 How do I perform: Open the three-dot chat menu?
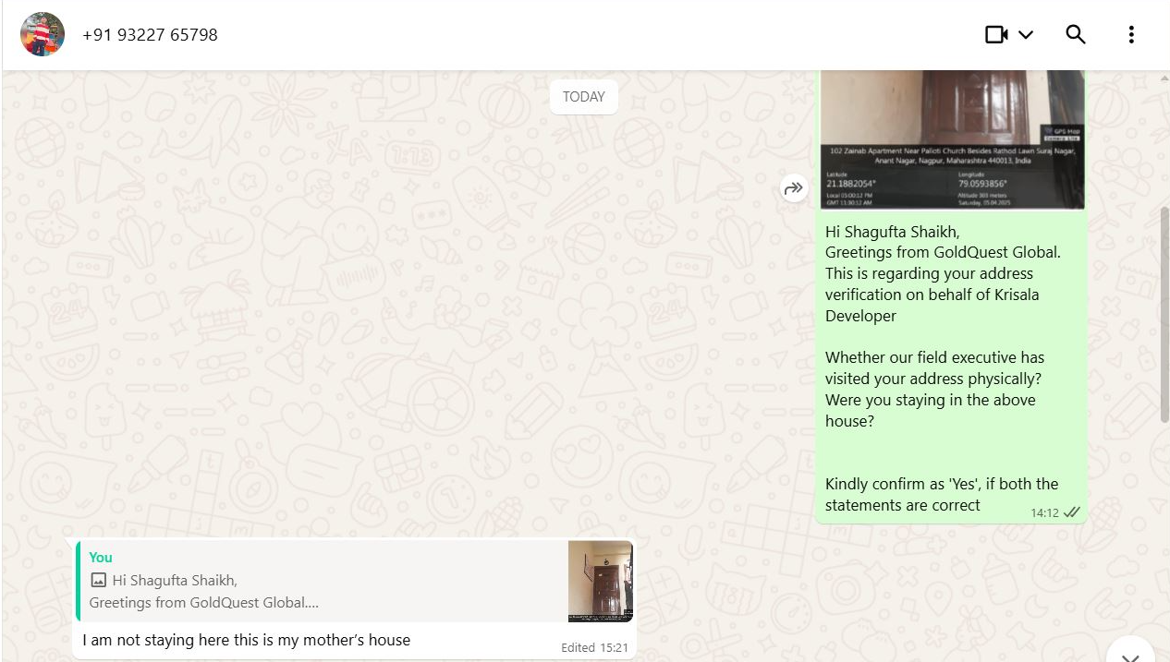(x=1130, y=34)
